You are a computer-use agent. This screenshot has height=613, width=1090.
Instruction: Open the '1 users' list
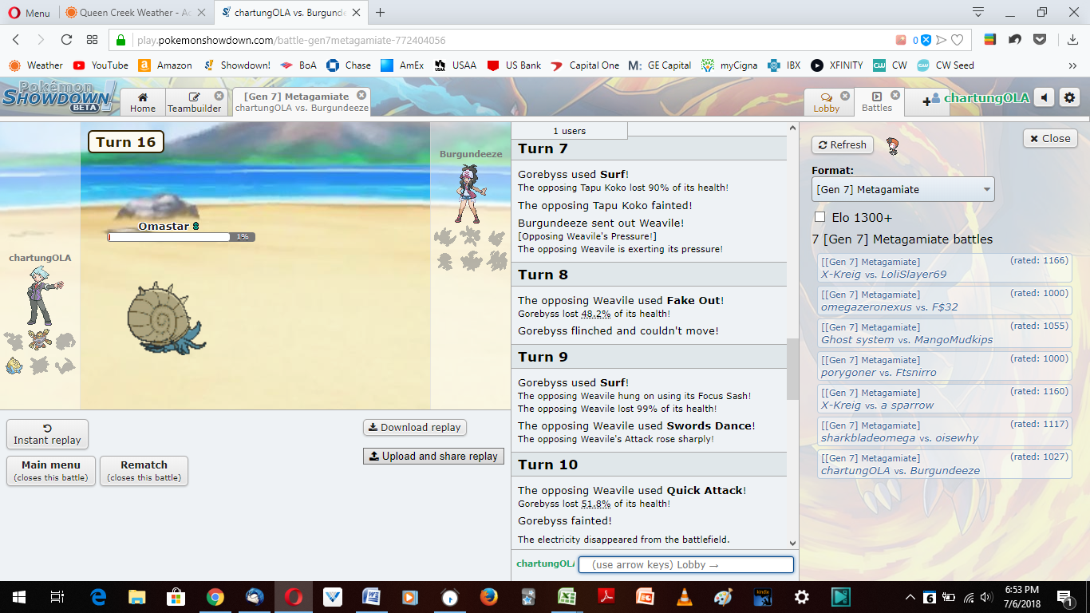tap(569, 131)
